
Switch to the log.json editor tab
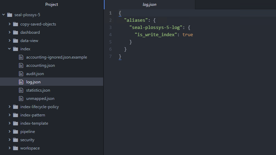point(149,4)
